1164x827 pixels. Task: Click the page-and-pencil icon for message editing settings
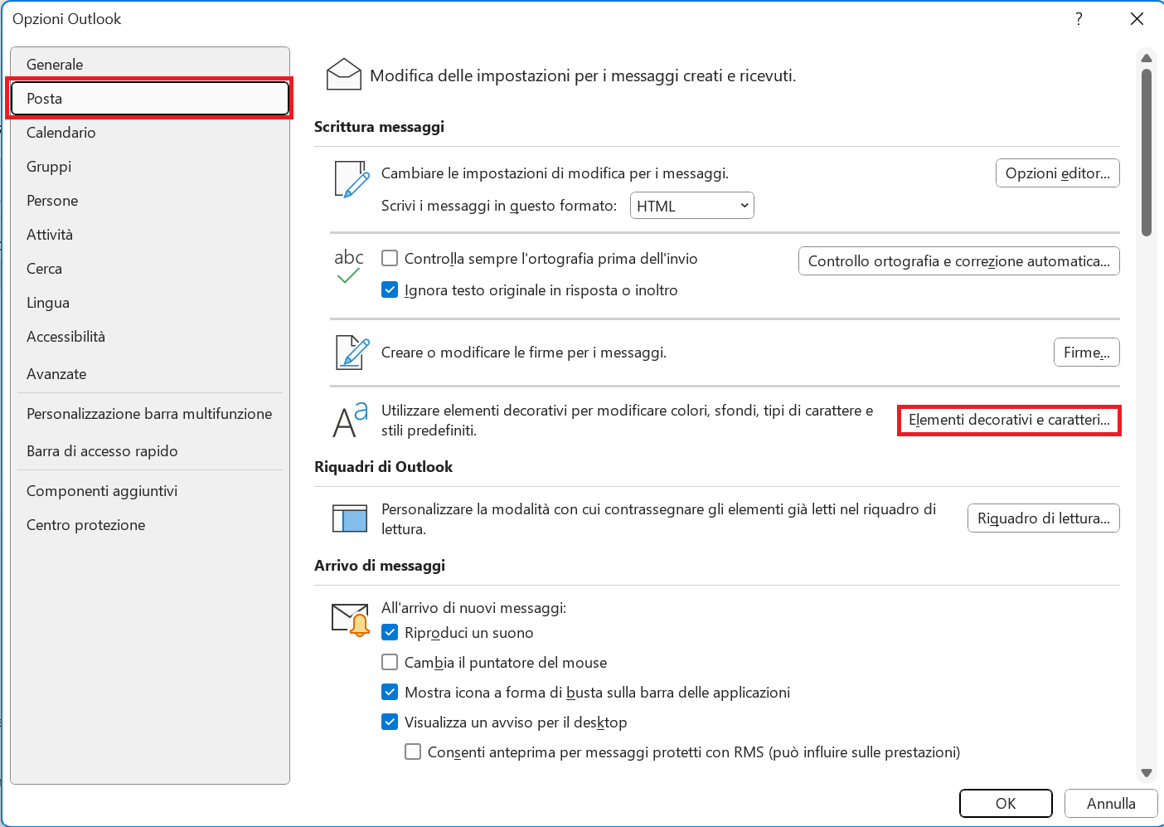coord(352,179)
